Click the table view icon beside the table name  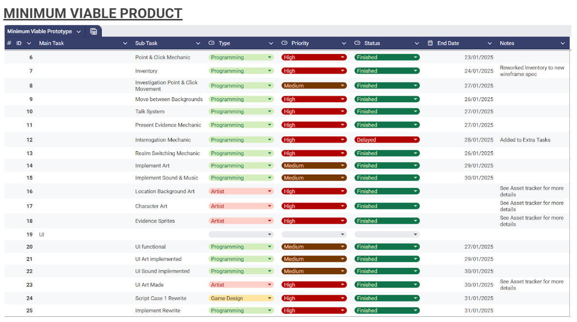[x=93, y=32]
